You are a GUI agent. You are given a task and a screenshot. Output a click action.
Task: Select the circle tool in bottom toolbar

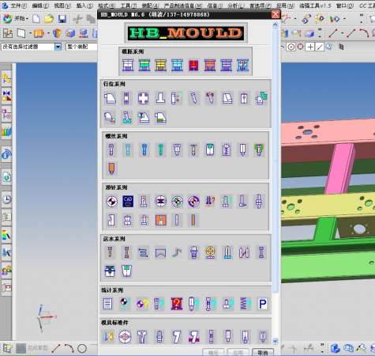pyautogui.click(x=82, y=349)
